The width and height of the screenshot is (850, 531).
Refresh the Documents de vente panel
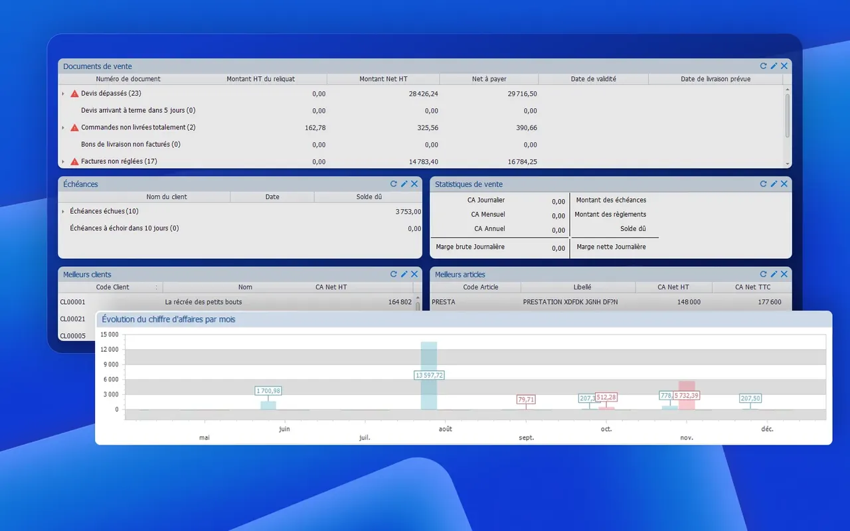coord(763,66)
